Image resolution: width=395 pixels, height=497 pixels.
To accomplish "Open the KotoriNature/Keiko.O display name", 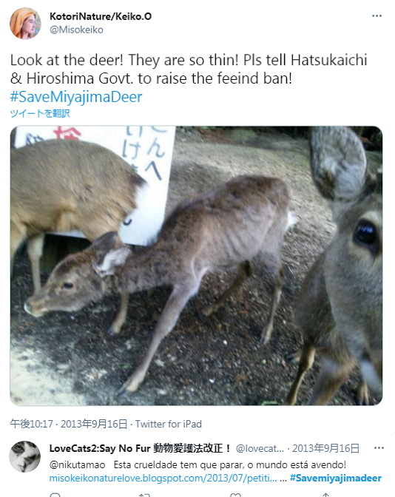I will (x=101, y=16).
